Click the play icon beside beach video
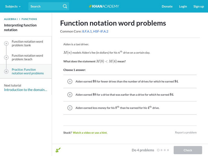 [6, 57]
